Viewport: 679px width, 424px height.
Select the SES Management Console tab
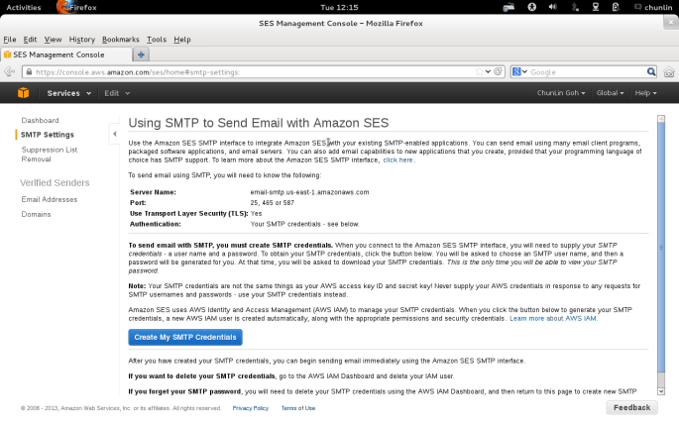click(x=66, y=54)
